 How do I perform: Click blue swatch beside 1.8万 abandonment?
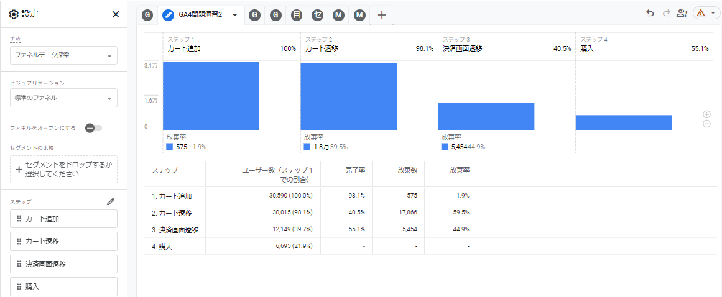(x=307, y=147)
